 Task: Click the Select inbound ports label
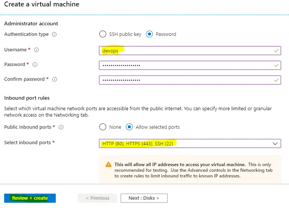27,143
